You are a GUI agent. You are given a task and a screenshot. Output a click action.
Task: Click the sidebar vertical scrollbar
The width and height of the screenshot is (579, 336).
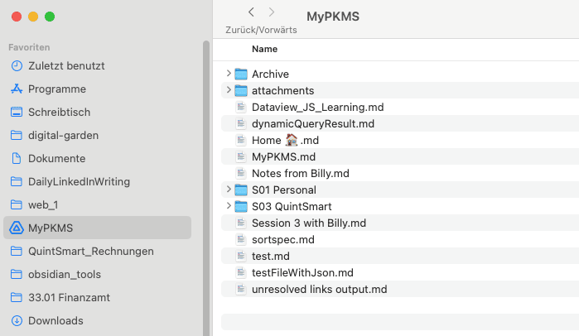(206, 188)
